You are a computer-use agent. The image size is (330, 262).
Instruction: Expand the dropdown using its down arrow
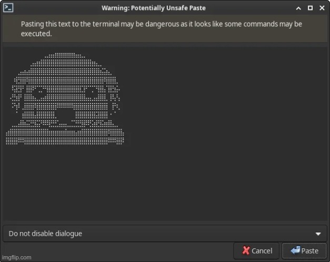(x=317, y=234)
